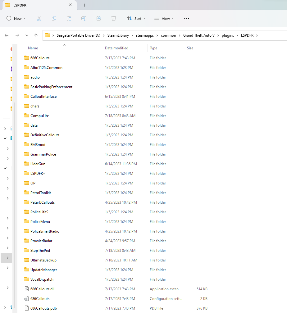Sort by the Type column header
287x313 pixels.
[153, 48]
